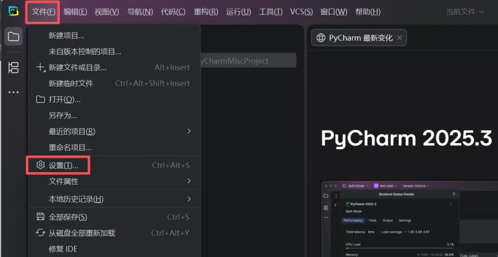The height and width of the screenshot is (257, 498).
Task: Close the PyCharm 最新变化 tab
Action: [399, 38]
